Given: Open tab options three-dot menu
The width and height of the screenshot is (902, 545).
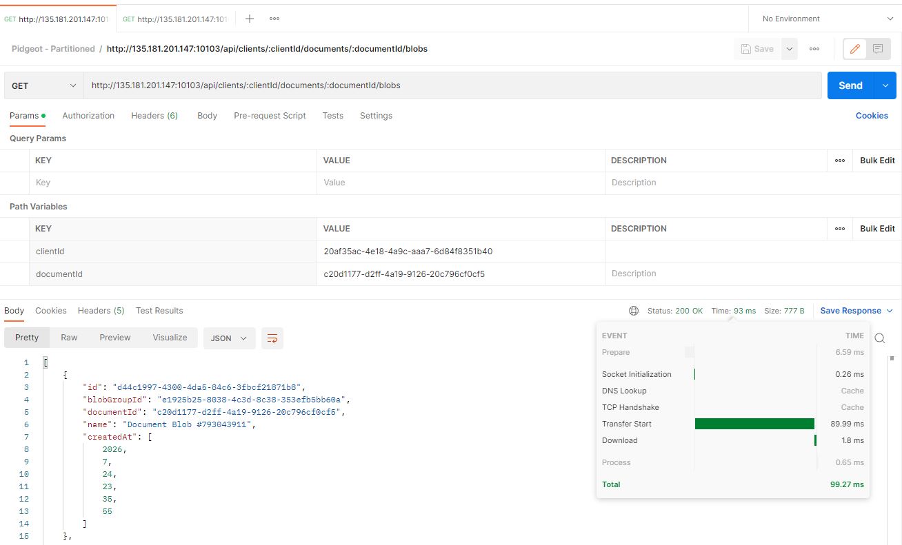Looking at the screenshot, I should coord(274,19).
